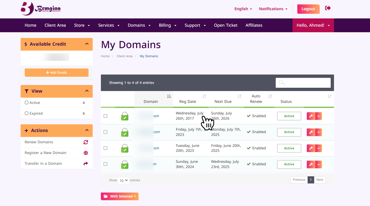Viewport: 370px width, 206px height.
Task: Open the English language dropdown
Action: [243, 9]
